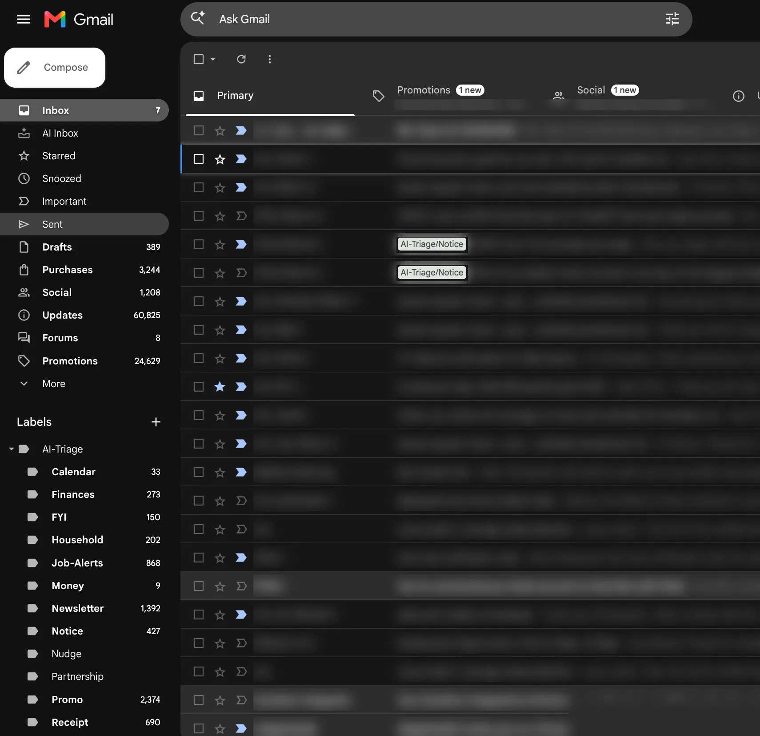Viewport: 760px width, 736px height.
Task: Open the Receipt label
Action: coord(84,722)
